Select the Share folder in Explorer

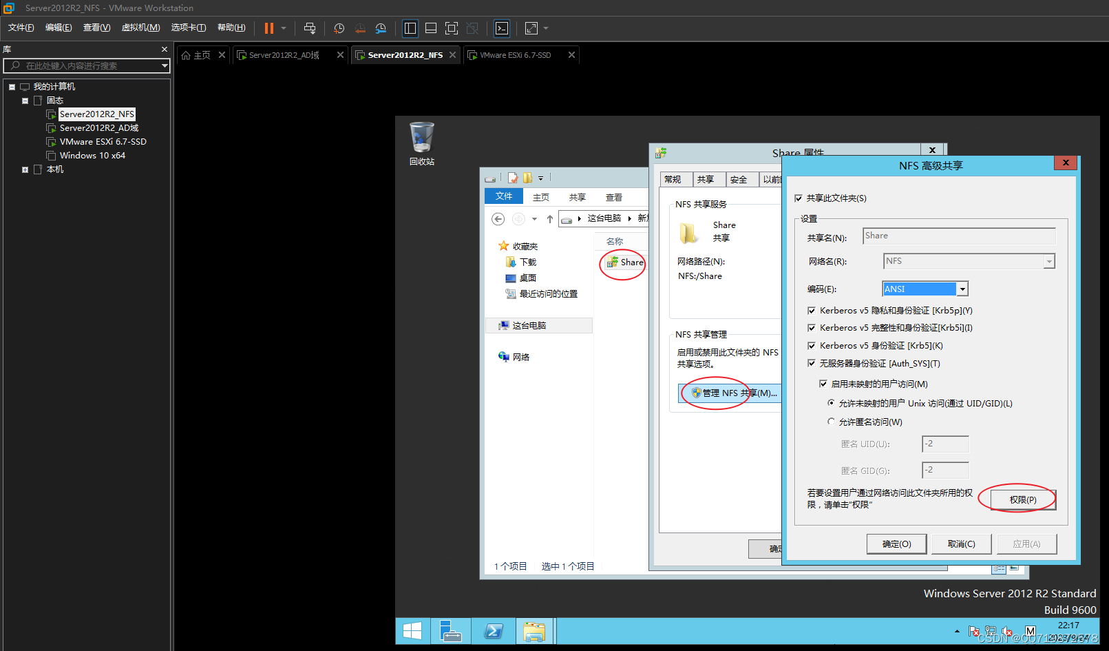[625, 262]
